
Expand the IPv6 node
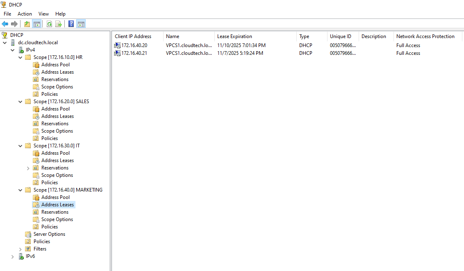click(x=13, y=257)
